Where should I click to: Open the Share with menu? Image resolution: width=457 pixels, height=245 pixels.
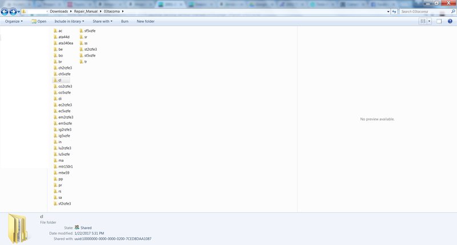pos(102,21)
